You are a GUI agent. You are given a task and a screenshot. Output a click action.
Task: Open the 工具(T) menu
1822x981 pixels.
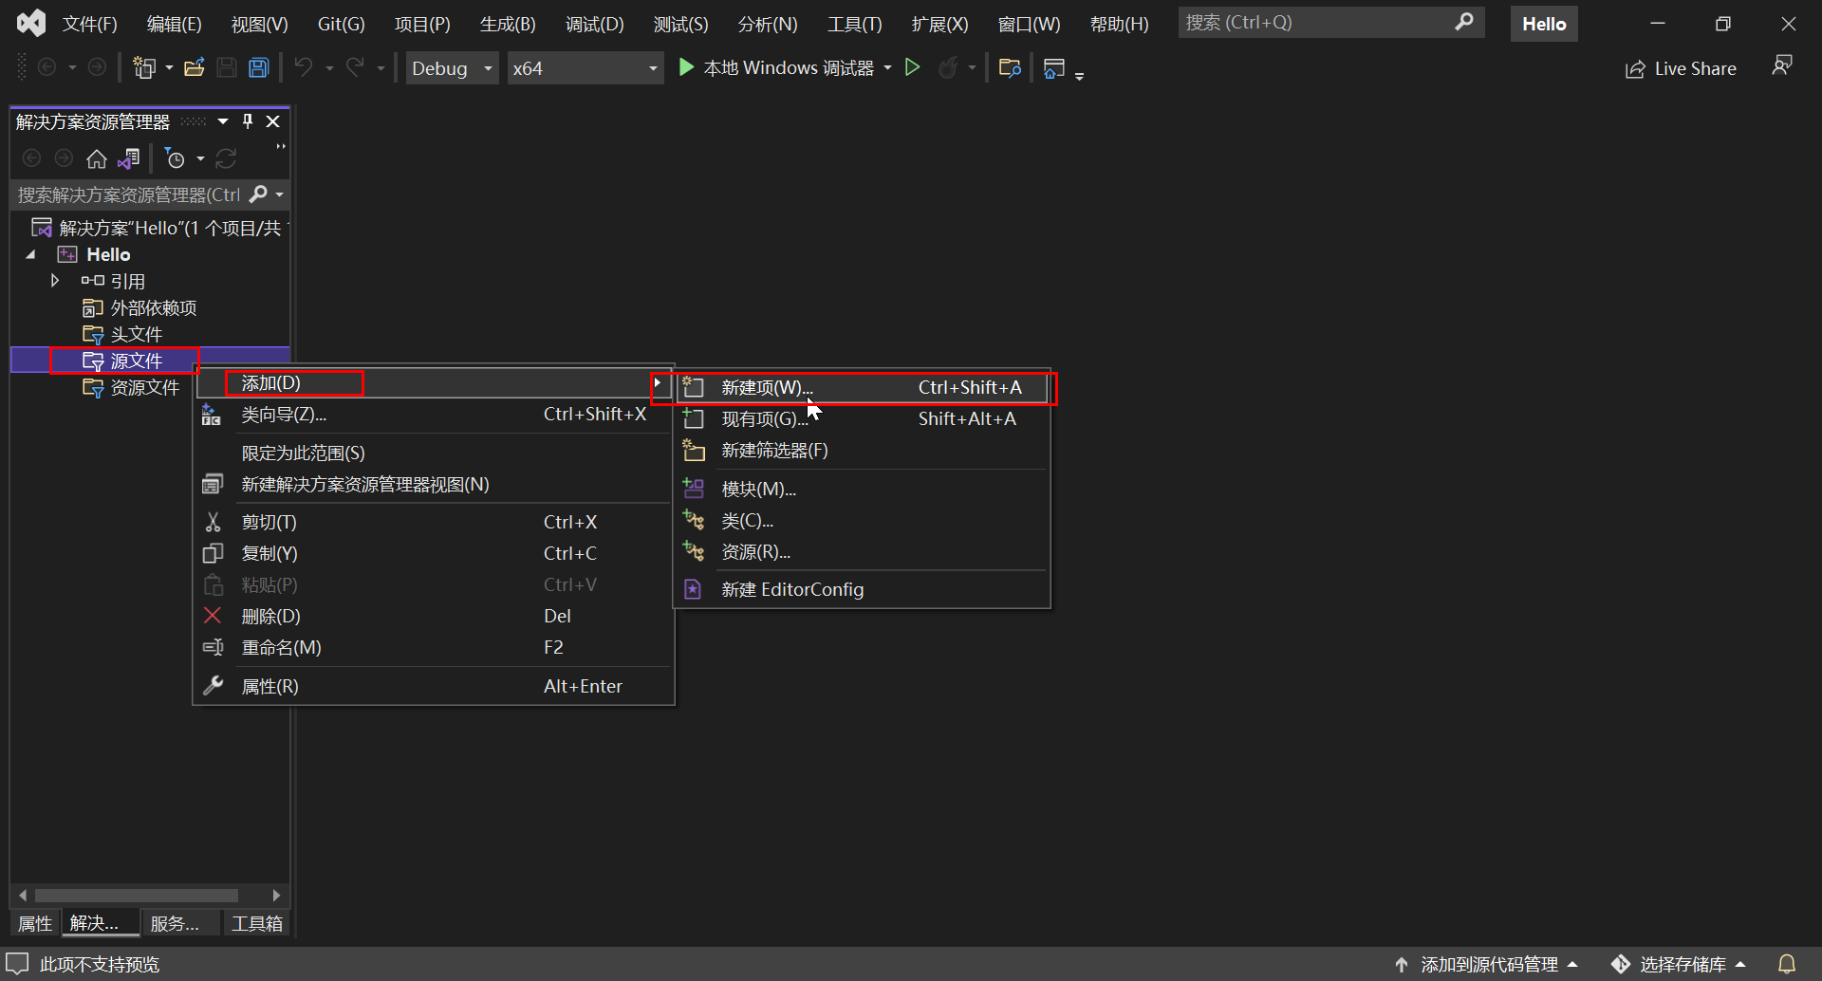coord(854,24)
